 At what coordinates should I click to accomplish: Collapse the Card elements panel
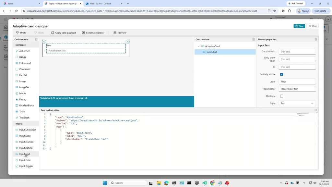click(36, 39)
